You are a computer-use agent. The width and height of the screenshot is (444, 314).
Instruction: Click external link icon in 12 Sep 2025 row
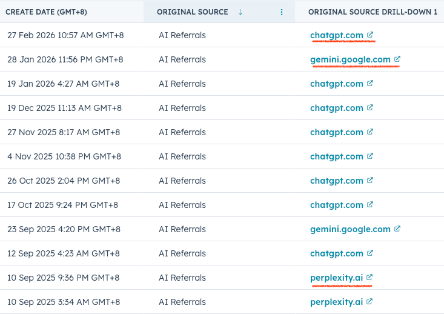370,253
